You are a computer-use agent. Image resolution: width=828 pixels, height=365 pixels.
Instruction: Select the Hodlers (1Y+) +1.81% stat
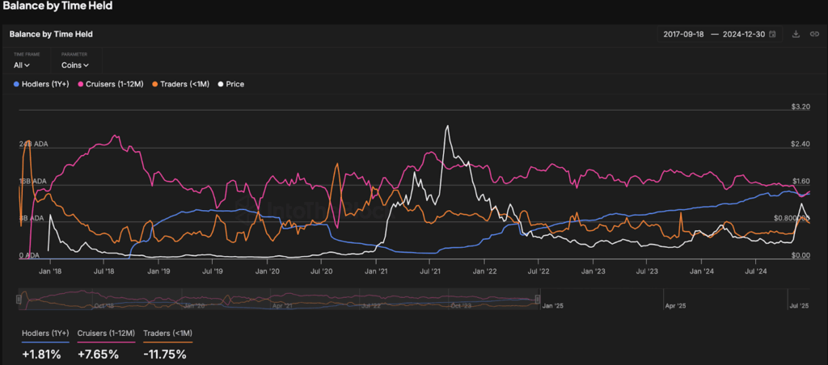pyautogui.click(x=45, y=345)
